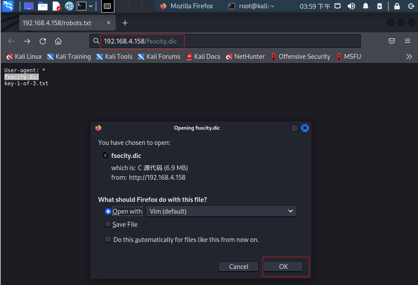Open the Kali dragon applications menu

[7, 6]
